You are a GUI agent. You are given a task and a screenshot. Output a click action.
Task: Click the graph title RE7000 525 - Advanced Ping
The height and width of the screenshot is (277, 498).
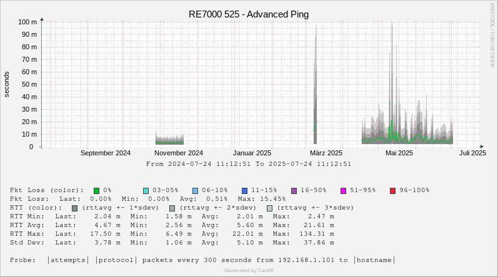tap(249, 14)
